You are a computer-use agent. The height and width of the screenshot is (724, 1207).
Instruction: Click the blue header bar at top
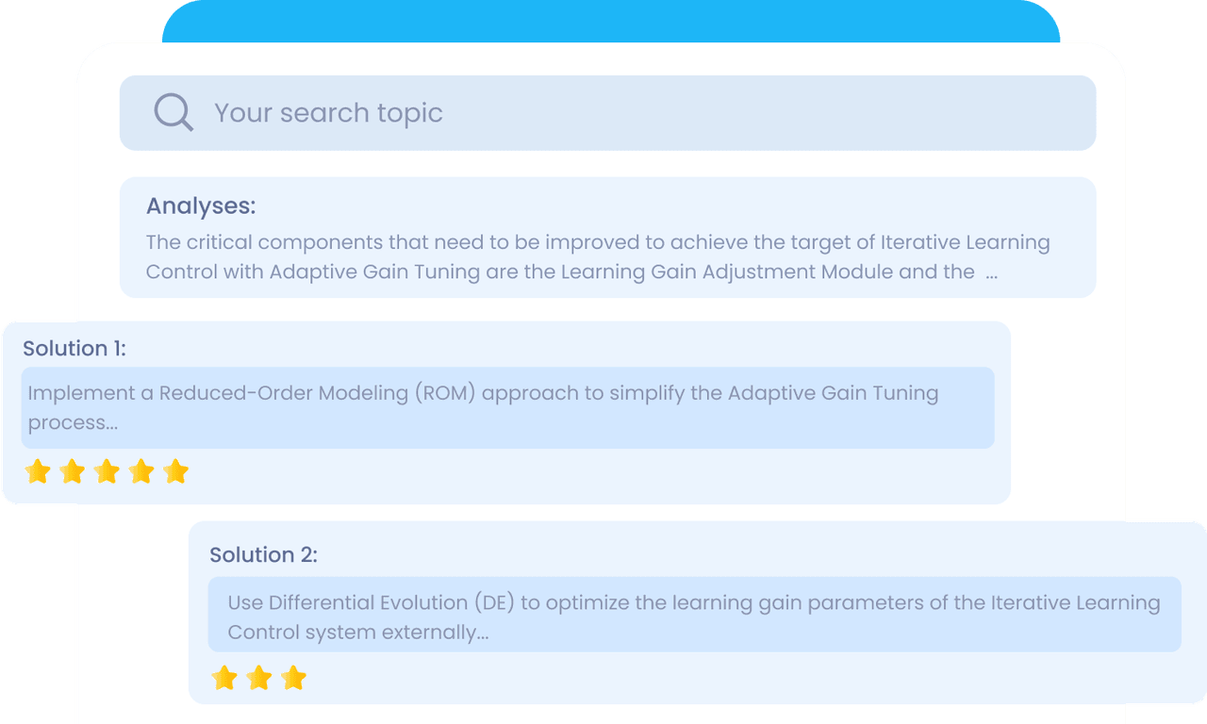coord(611,19)
